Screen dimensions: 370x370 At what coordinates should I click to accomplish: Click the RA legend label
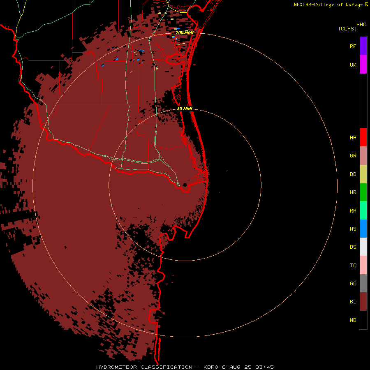click(x=353, y=211)
